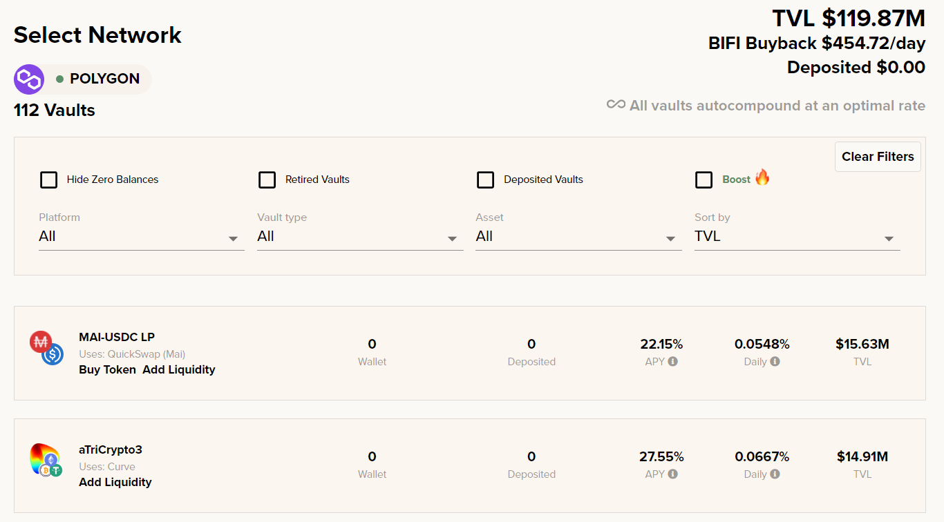Enable Hide Zero Balances checkbox
The height and width of the screenshot is (522, 944).
48,180
